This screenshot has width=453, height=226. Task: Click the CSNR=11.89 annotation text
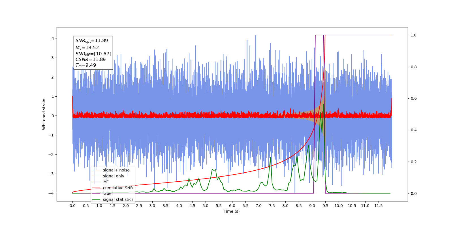(x=91, y=60)
